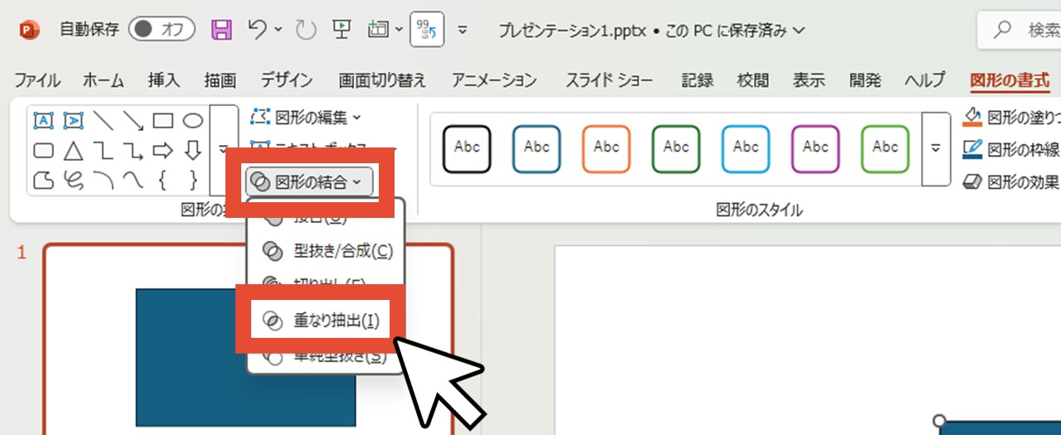Switch to the 画面切り替え tab
This screenshot has height=435, width=1061.
click(382, 80)
